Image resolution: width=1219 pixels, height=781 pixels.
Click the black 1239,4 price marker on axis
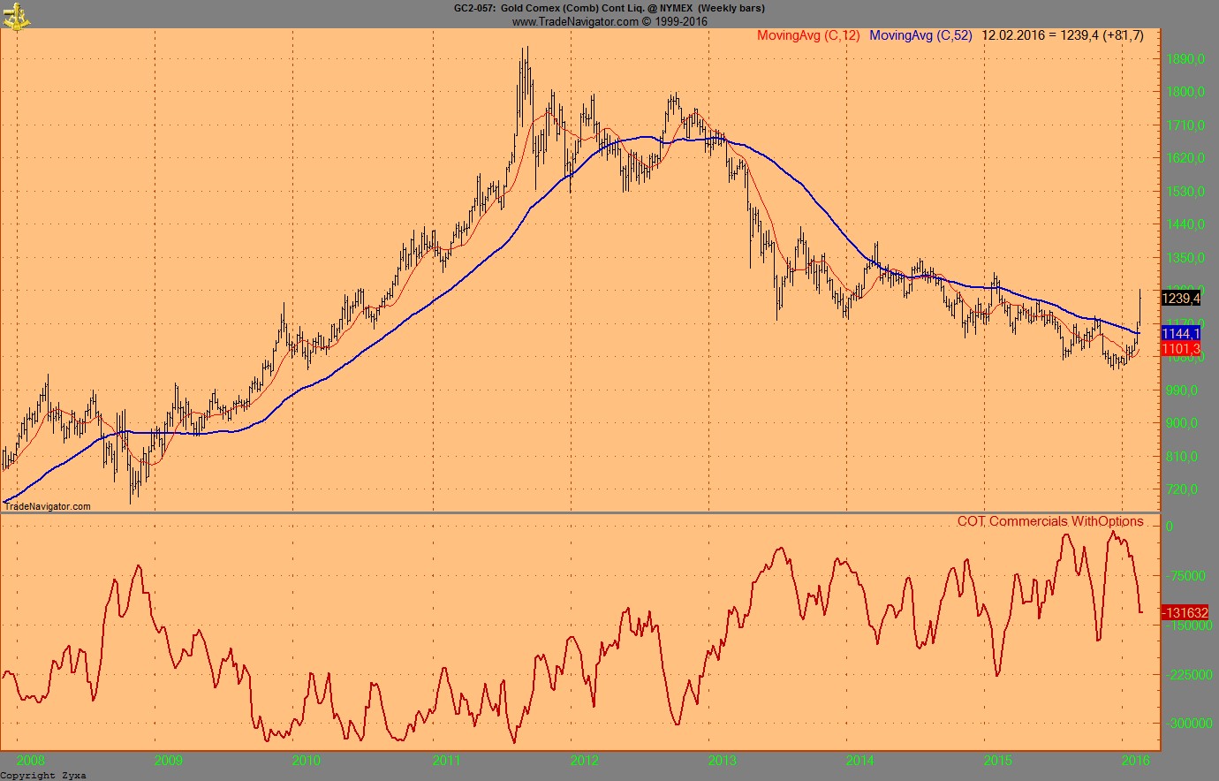pyautogui.click(x=1181, y=299)
